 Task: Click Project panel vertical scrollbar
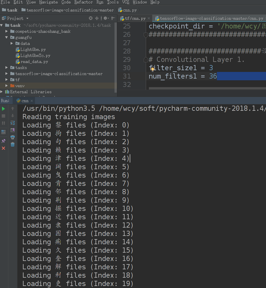click(116, 57)
